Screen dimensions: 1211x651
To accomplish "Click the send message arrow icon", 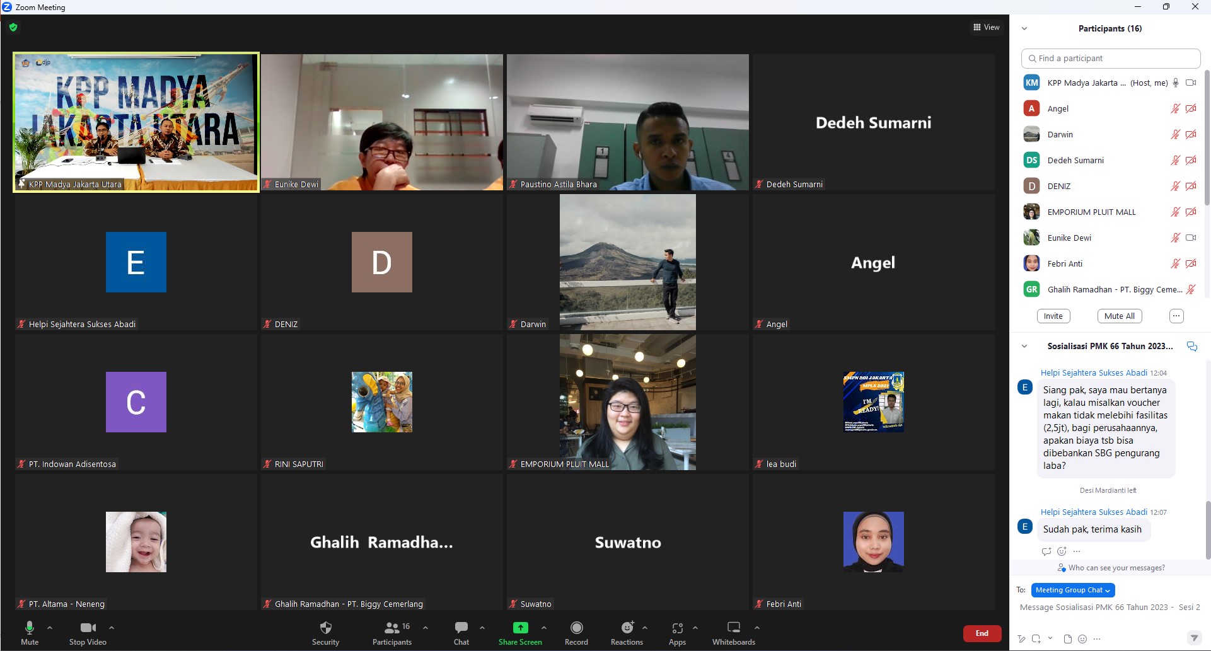I will (1194, 638).
